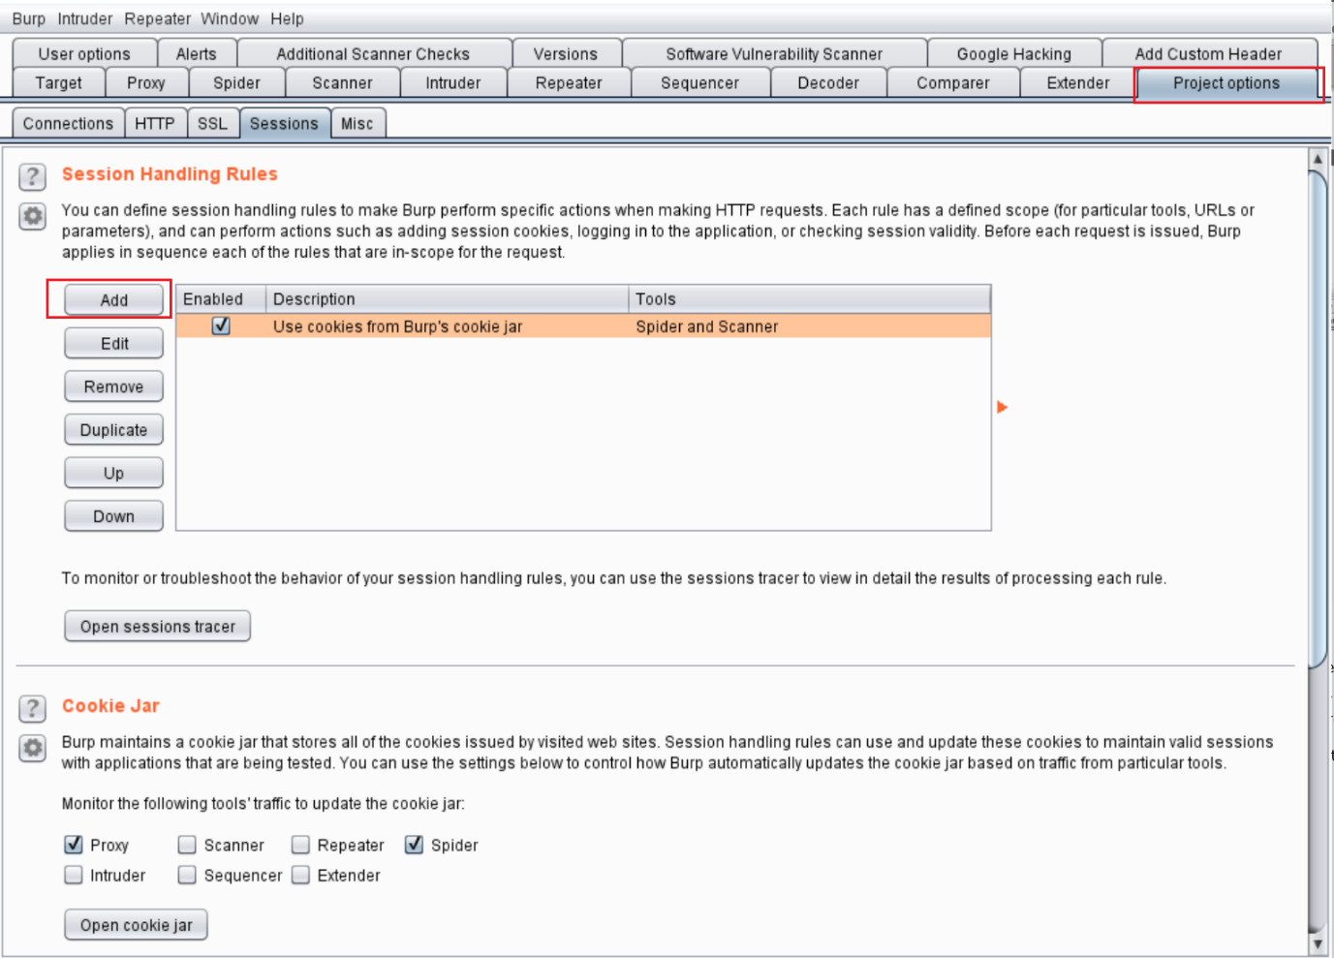
Task: Click the scrollbar up arrow
Action: (x=1317, y=159)
